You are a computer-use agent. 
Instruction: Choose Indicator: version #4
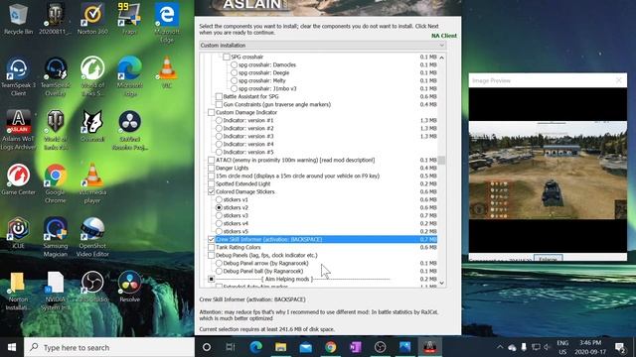point(219,144)
